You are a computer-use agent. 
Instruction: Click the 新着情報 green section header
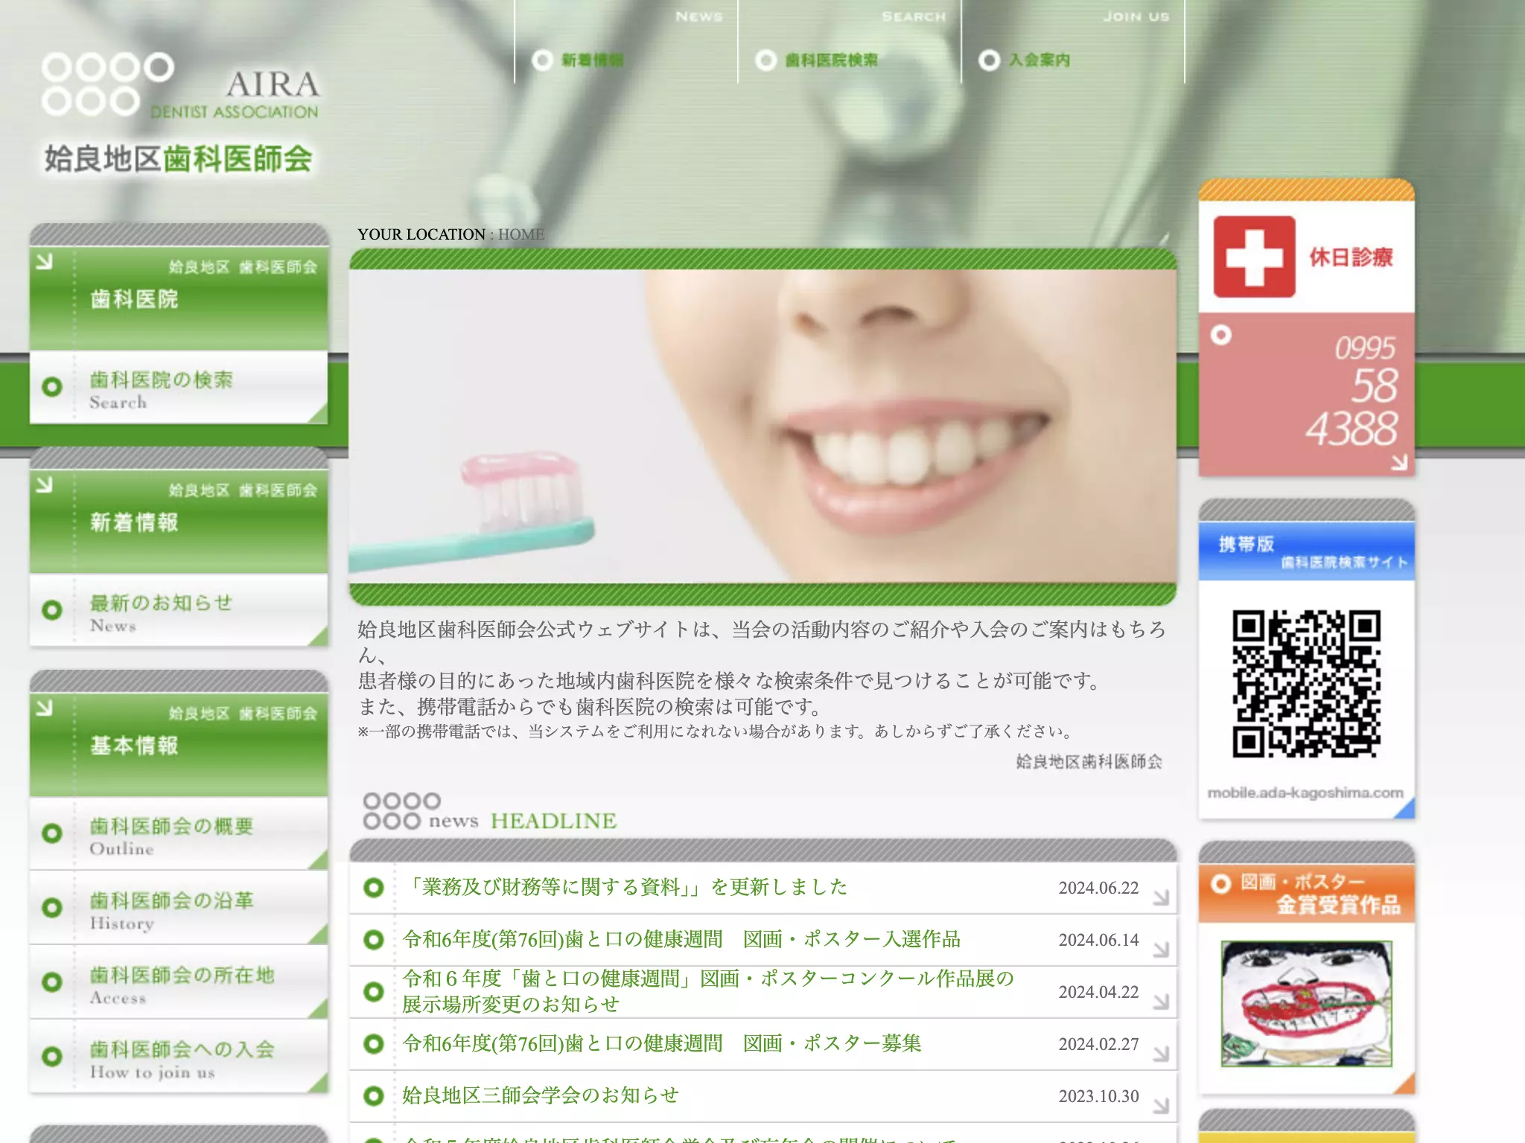click(179, 521)
